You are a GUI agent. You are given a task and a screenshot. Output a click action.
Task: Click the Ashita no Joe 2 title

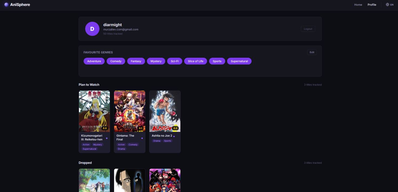[162, 136]
